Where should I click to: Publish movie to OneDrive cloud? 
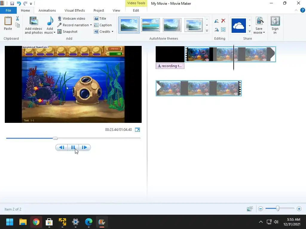click(x=239, y=26)
